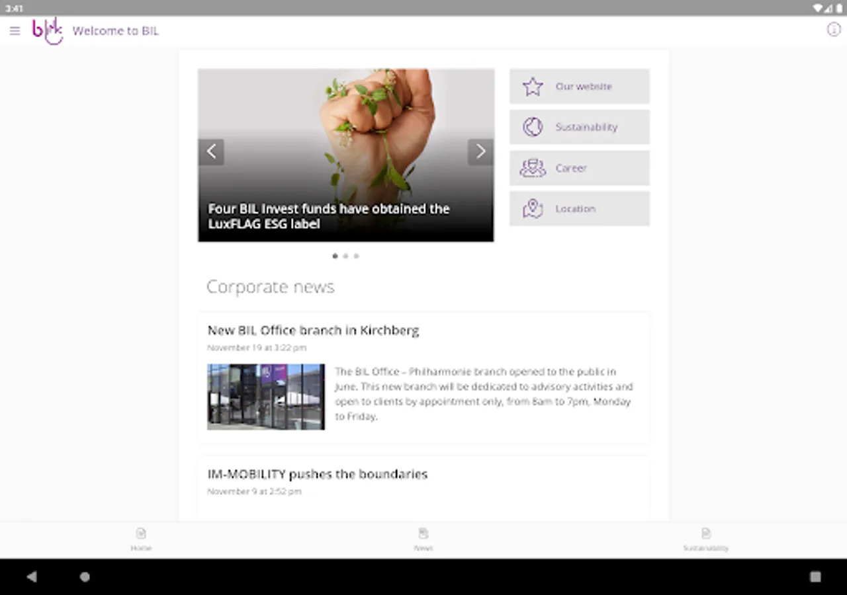Select third carousel page dot
The height and width of the screenshot is (595, 847).
(356, 256)
